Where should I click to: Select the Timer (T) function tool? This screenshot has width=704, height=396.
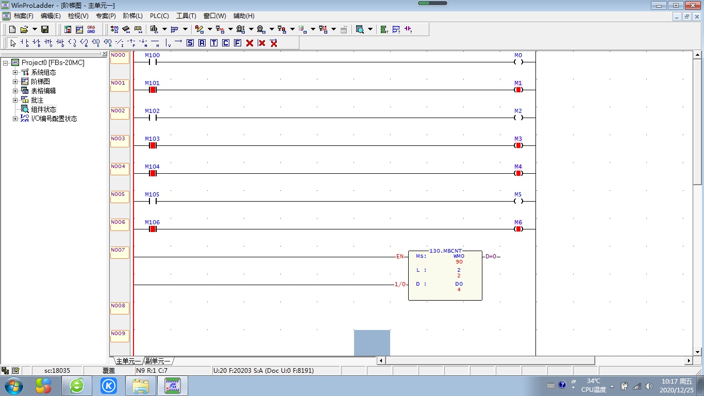(214, 43)
